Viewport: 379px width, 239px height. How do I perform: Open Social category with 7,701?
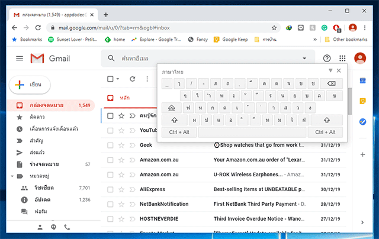click(56, 188)
